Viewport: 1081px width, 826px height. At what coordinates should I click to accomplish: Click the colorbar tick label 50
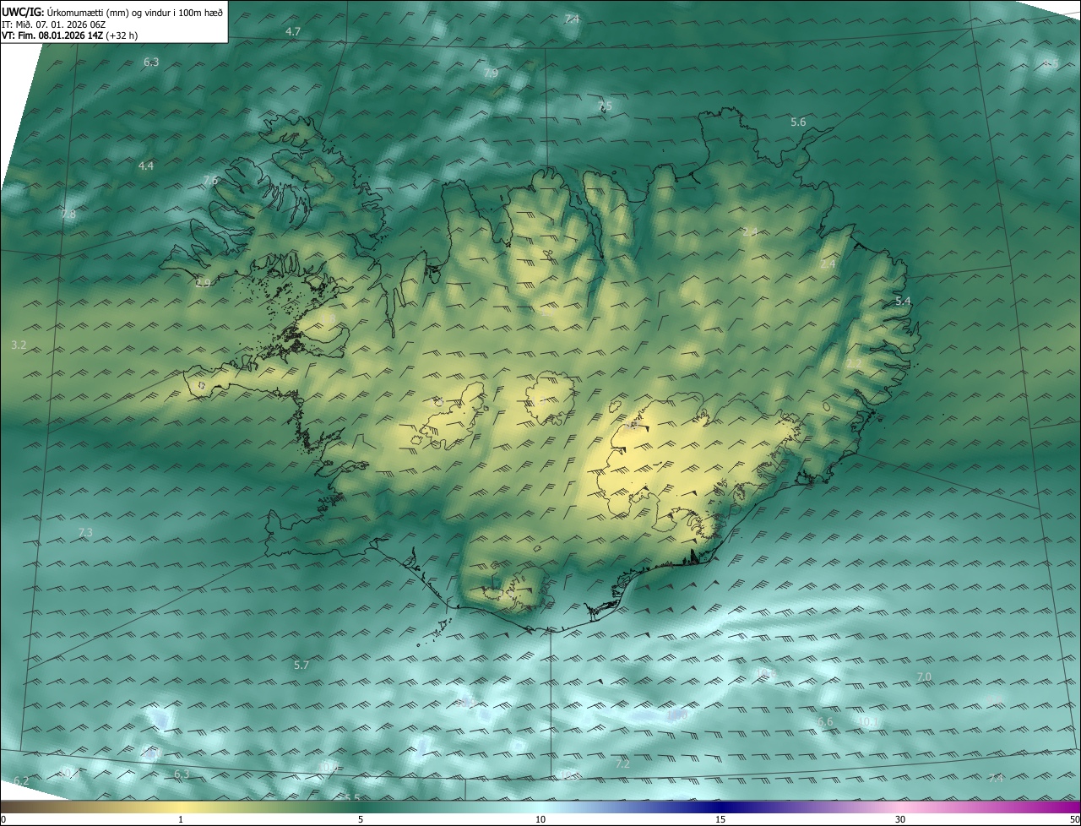point(1074,820)
